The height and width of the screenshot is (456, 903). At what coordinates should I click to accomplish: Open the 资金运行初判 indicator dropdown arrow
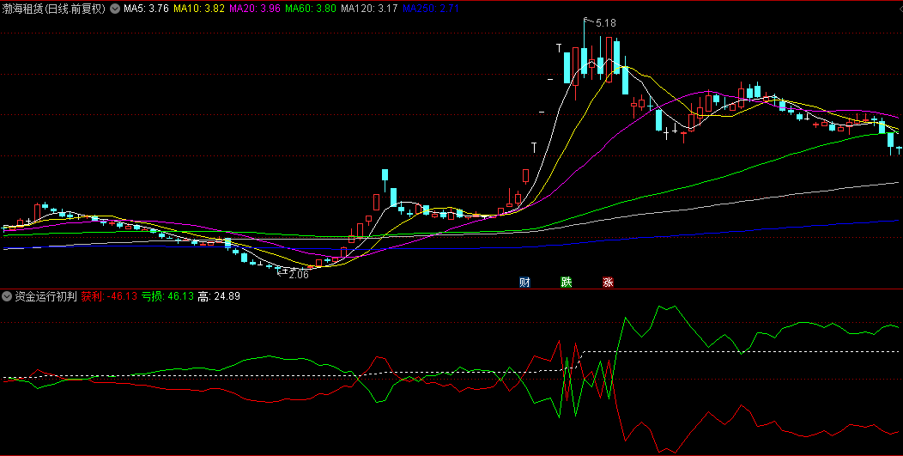(7, 296)
